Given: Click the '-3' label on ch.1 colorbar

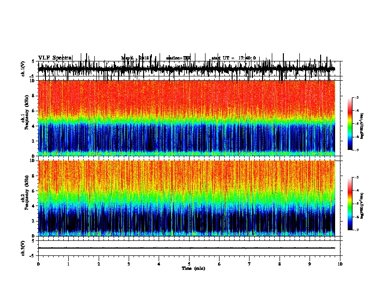Looking at the screenshot, I should pyautogui.click(x=356, y=97).
